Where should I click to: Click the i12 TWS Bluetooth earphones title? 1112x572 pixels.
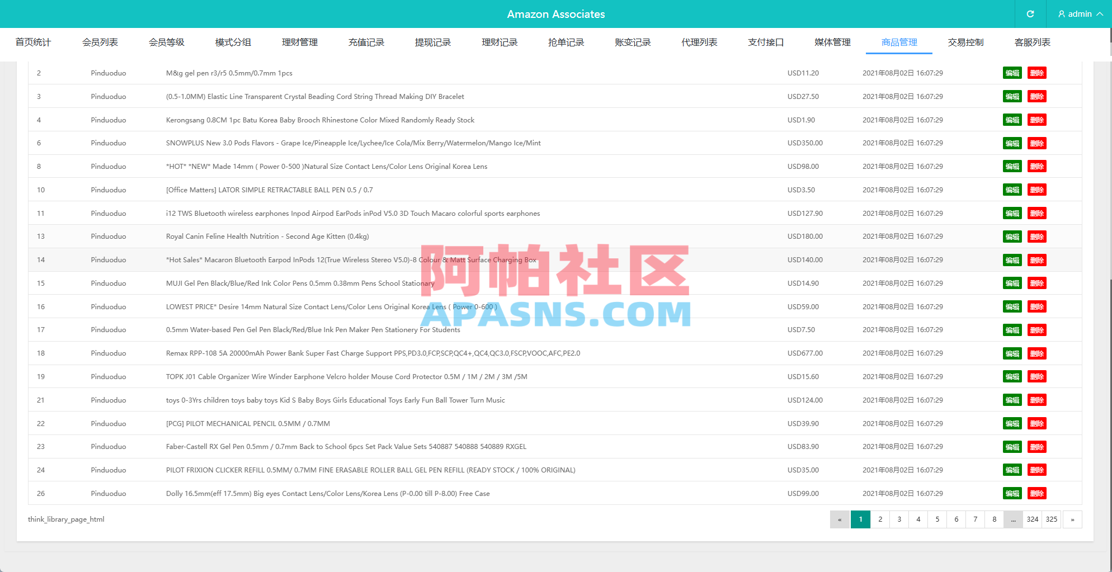click(x=353, y=214)
